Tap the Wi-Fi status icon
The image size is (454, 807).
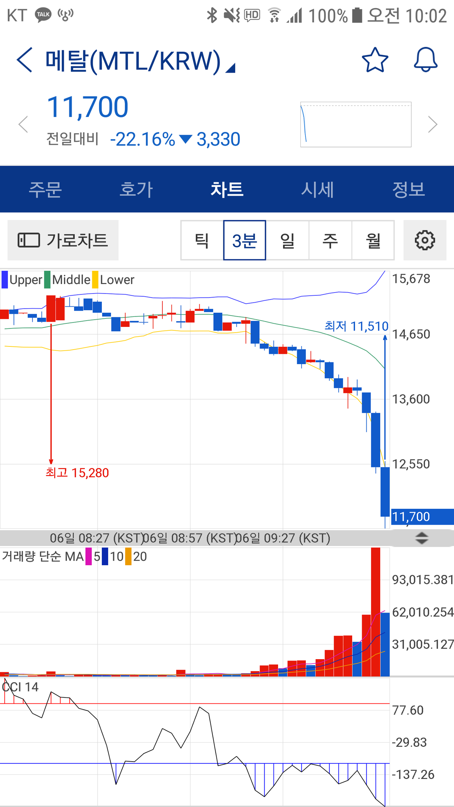(x=274, y=15)
